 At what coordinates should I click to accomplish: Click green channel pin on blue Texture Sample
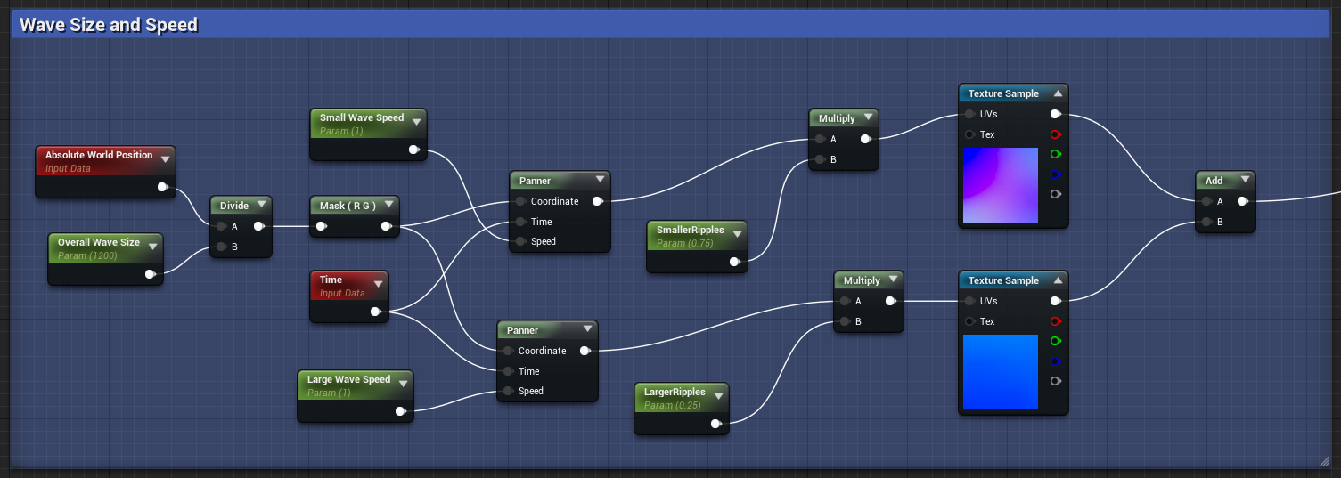[x=1056, y=341]
